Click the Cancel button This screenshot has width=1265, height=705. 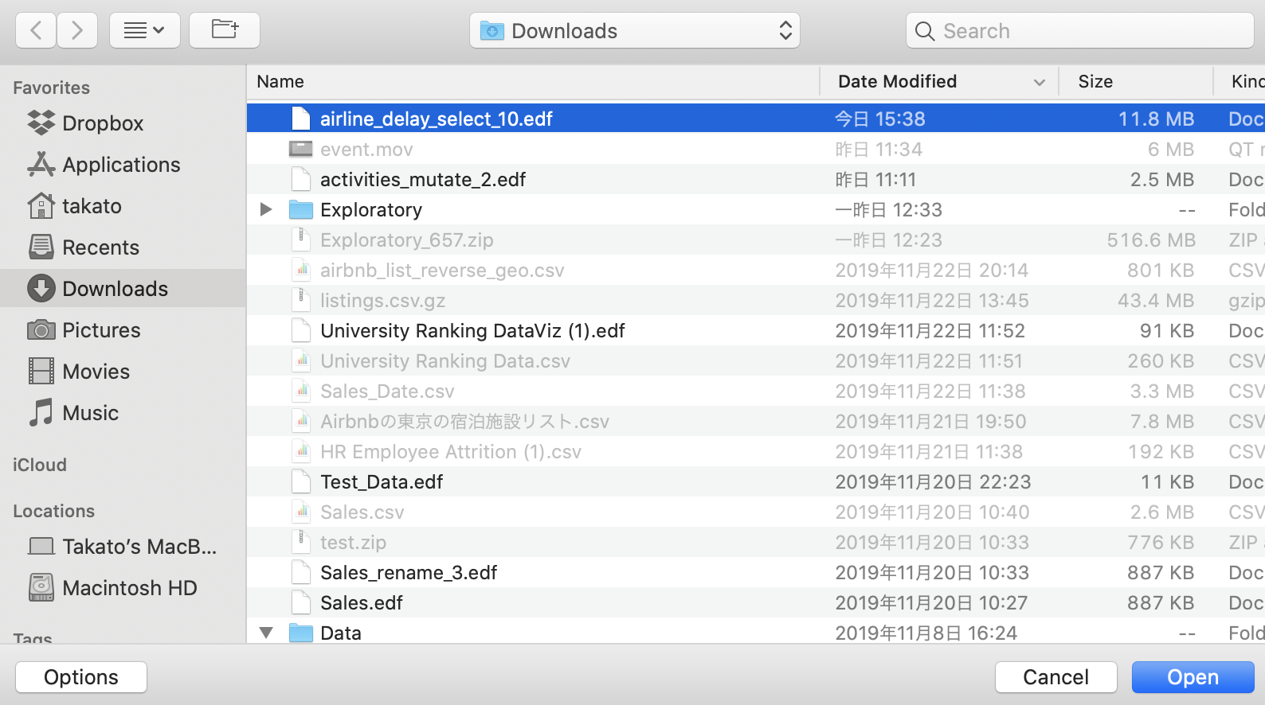click(x=1055, y=677)
